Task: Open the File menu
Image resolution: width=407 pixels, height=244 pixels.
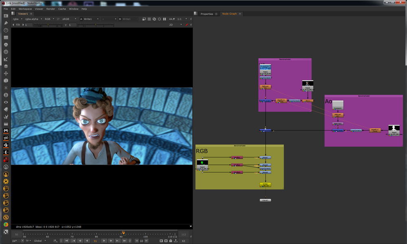Action: 6,9
